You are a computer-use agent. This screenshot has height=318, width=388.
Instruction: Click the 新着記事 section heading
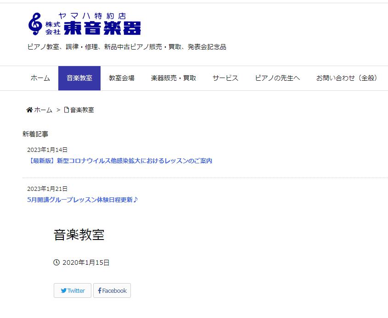[35, 134]
